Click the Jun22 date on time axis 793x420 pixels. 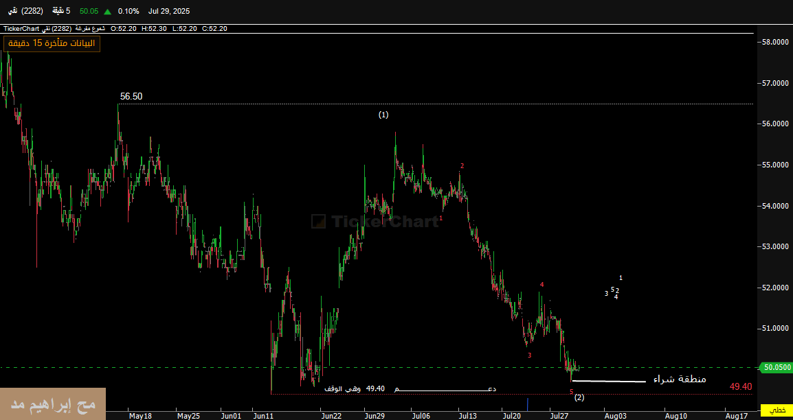332,416
